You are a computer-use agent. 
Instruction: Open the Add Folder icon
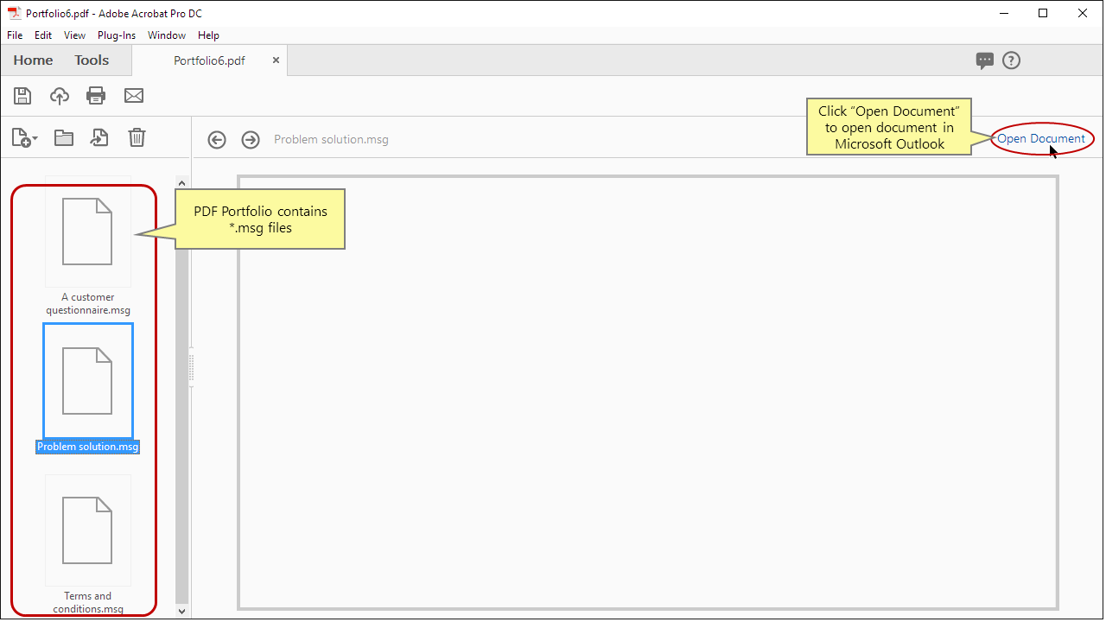(x=63, y=138)
